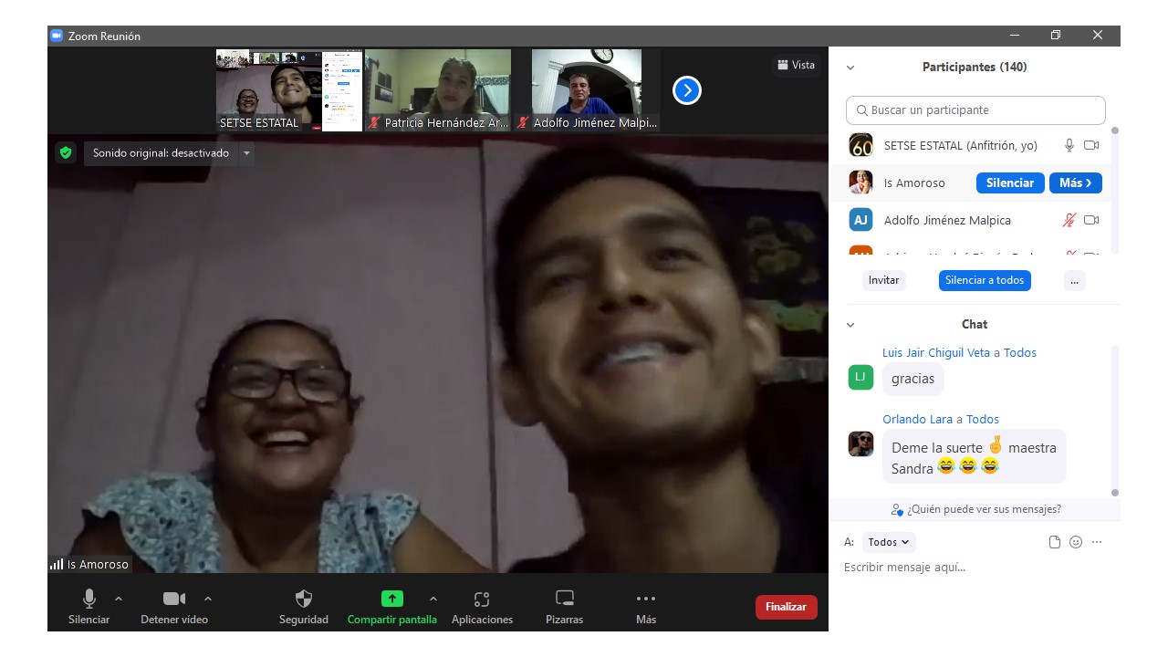Screen dimensions: 1168x657
Task: Click the Zoom logo in title bar
Action: tap(57, 36)
